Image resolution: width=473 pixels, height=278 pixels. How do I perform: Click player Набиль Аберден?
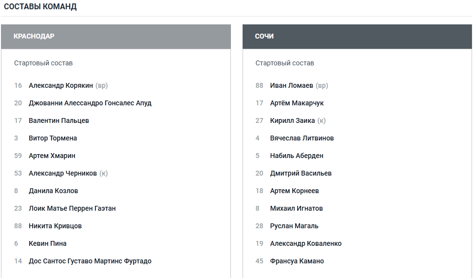coord(297,156)
